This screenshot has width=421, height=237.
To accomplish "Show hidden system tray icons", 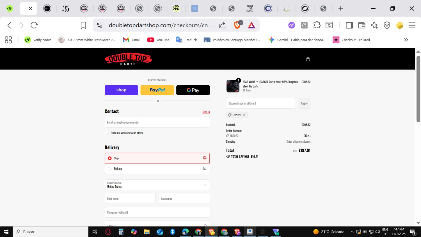I will 352,232.
